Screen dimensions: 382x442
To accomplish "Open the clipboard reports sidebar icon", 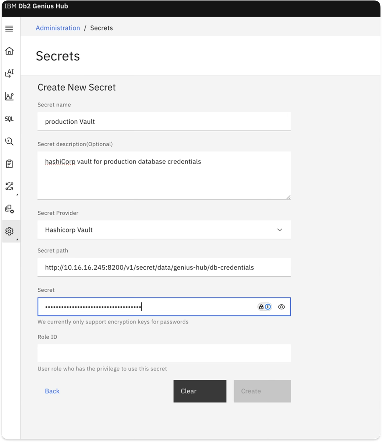I will pyautogui.click(x=9, y=164).
